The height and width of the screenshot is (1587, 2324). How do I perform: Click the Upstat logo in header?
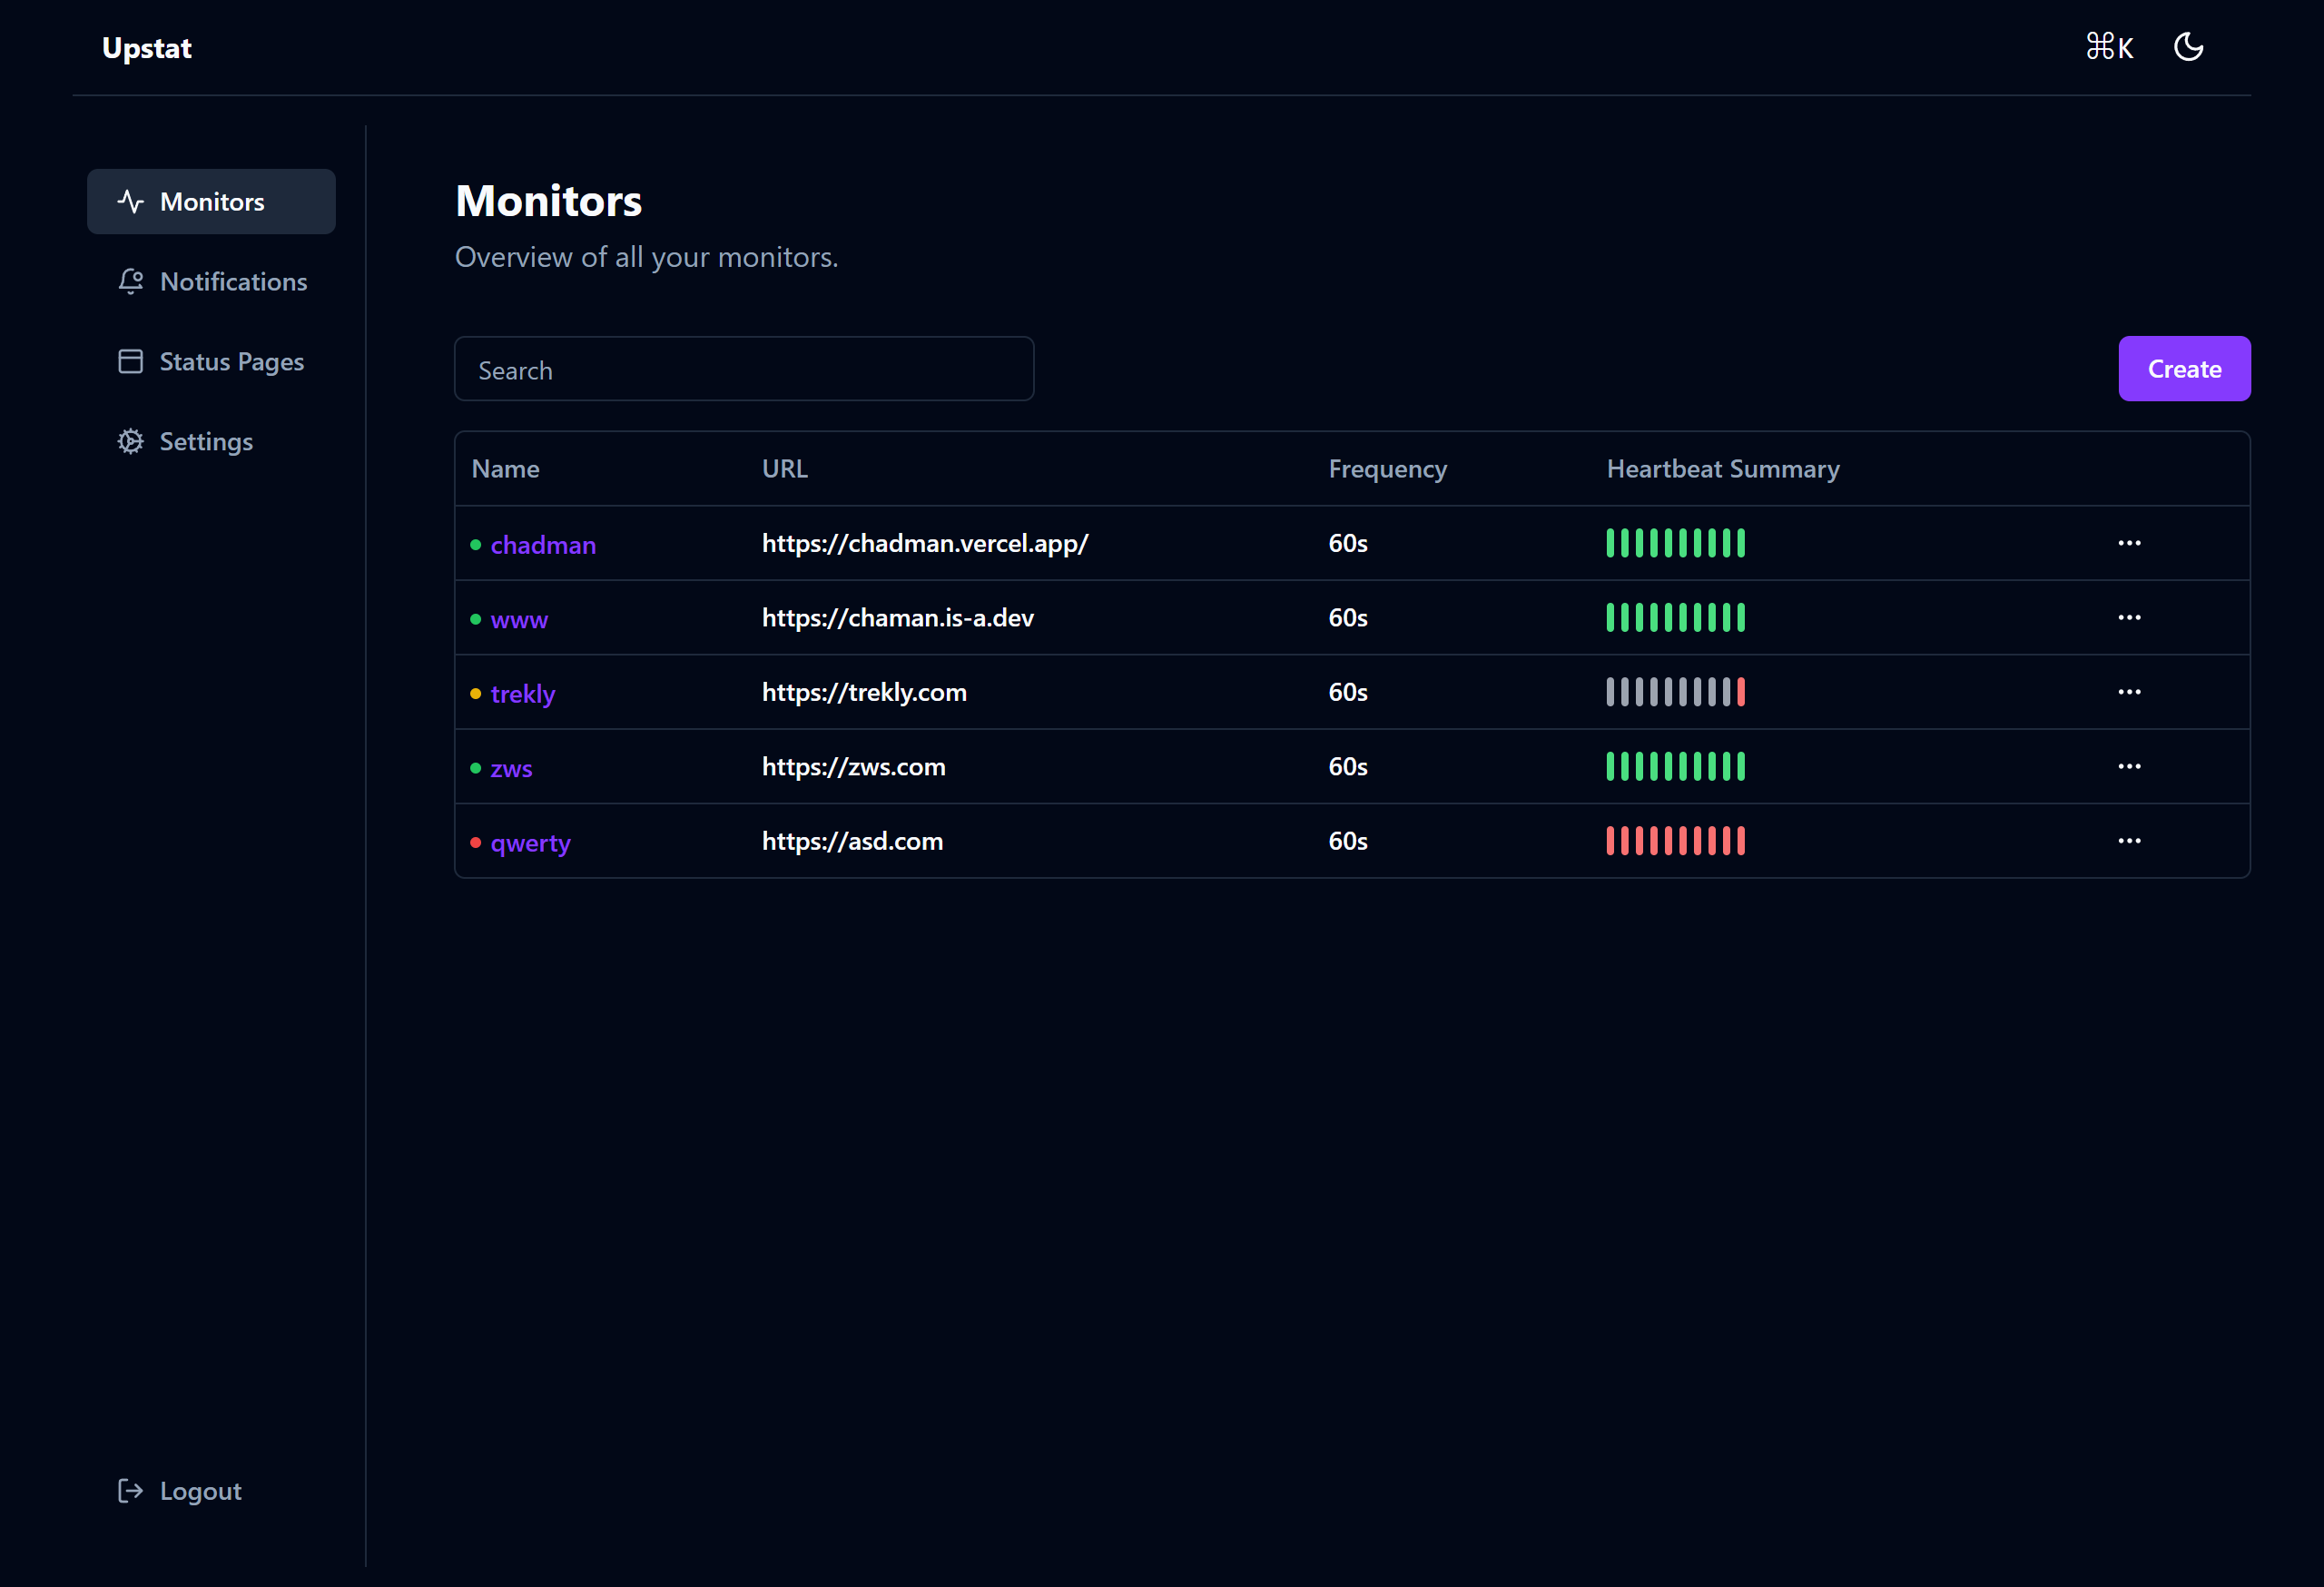pyautogui.click(x=147, y=48)
